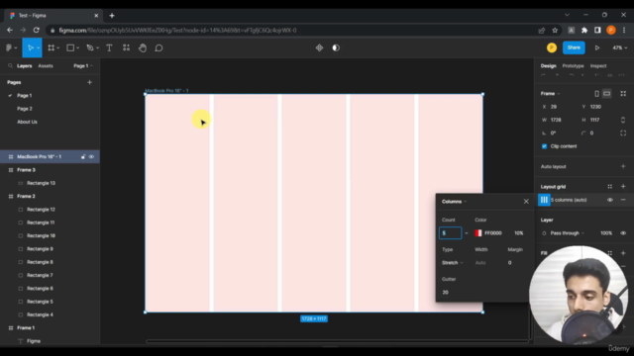Toggle lock on MacBook Pro 16 layer
Viewport: 634px width, 356px height.
(x=83, y=156)
